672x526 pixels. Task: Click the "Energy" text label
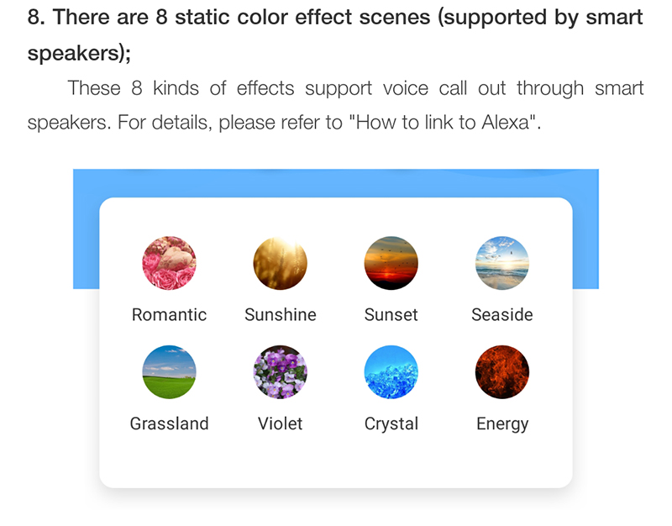pos(502,424)
